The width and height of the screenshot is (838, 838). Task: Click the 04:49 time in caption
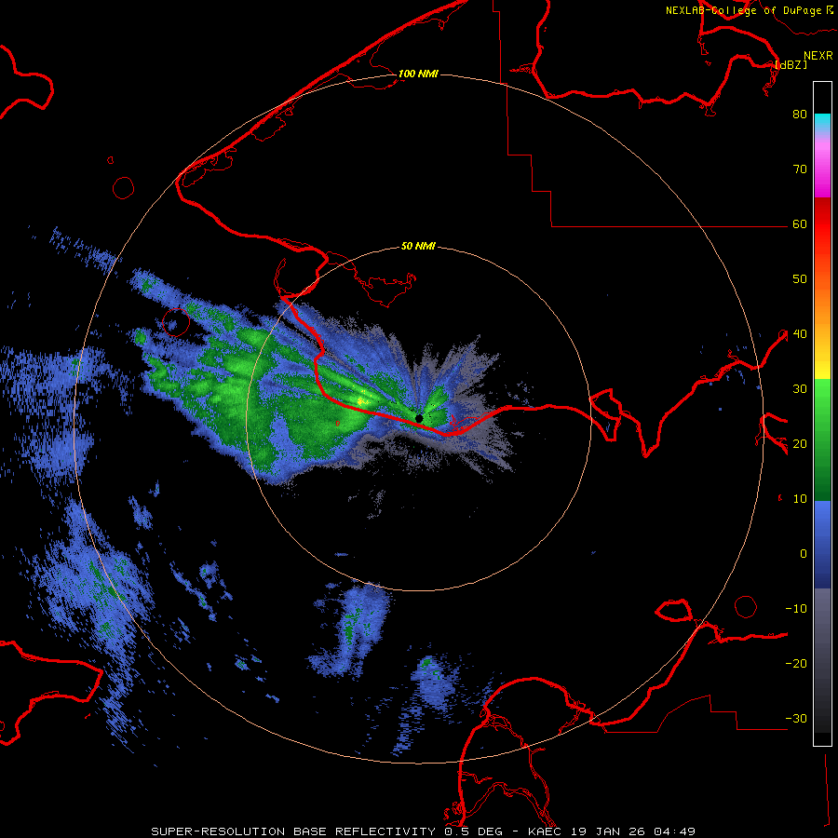(673, 831)
